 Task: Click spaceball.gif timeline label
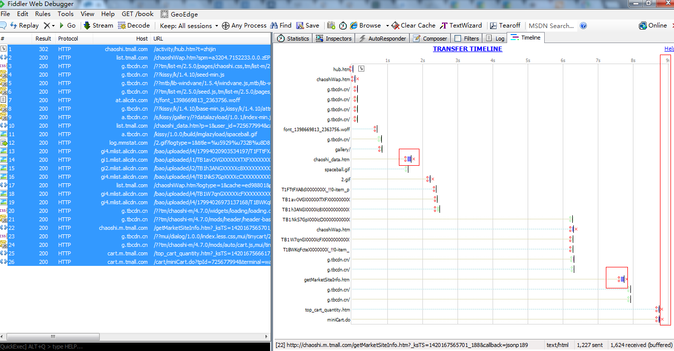(337, 169)
